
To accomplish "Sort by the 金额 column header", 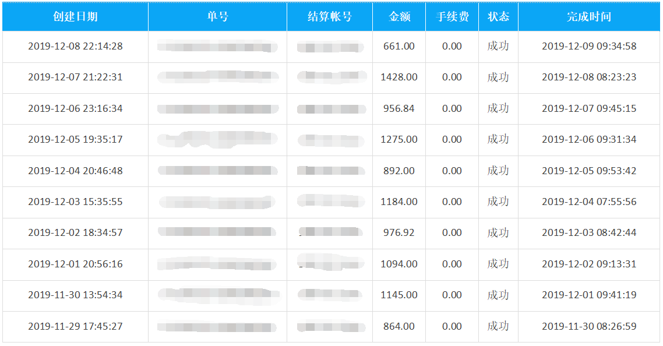I will 399,17.
